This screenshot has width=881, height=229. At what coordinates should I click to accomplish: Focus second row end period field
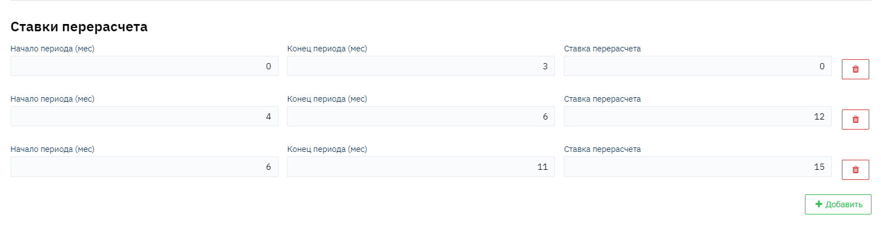pos(421,116)
